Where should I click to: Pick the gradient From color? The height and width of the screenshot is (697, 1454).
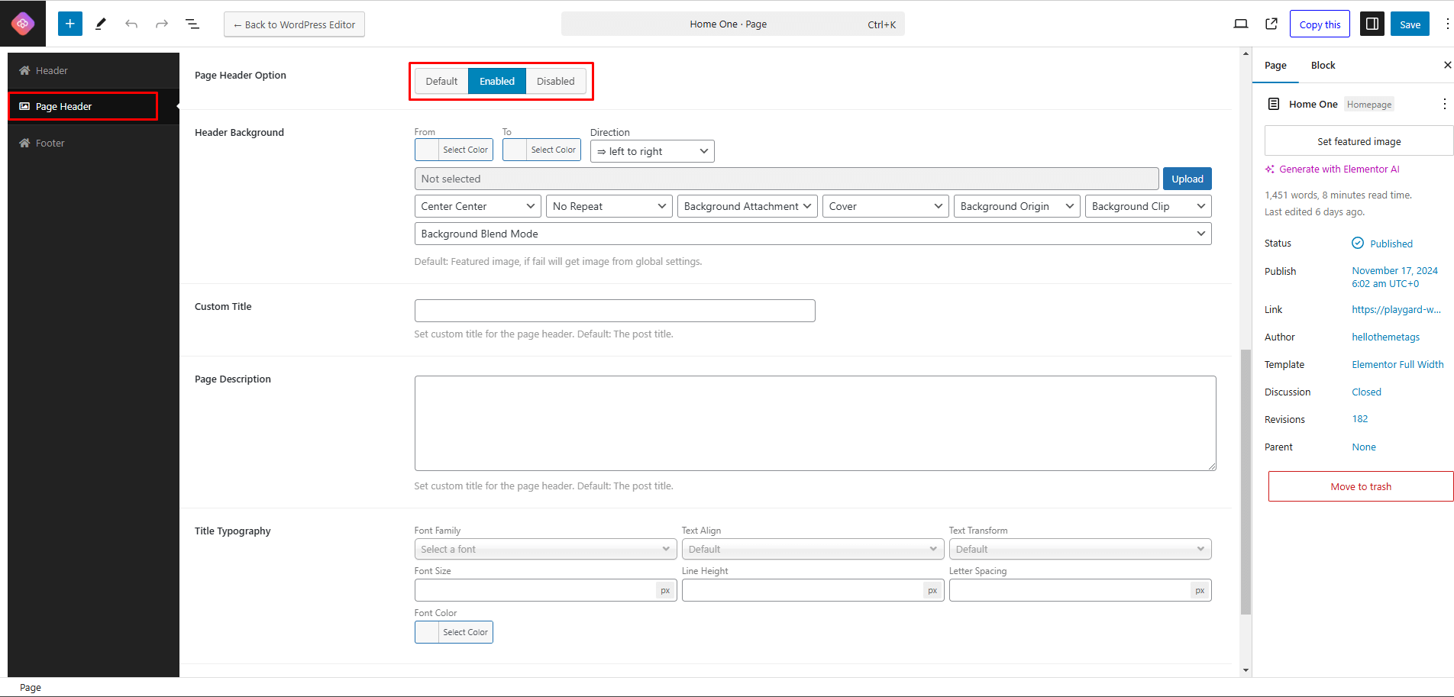(454, 150)
